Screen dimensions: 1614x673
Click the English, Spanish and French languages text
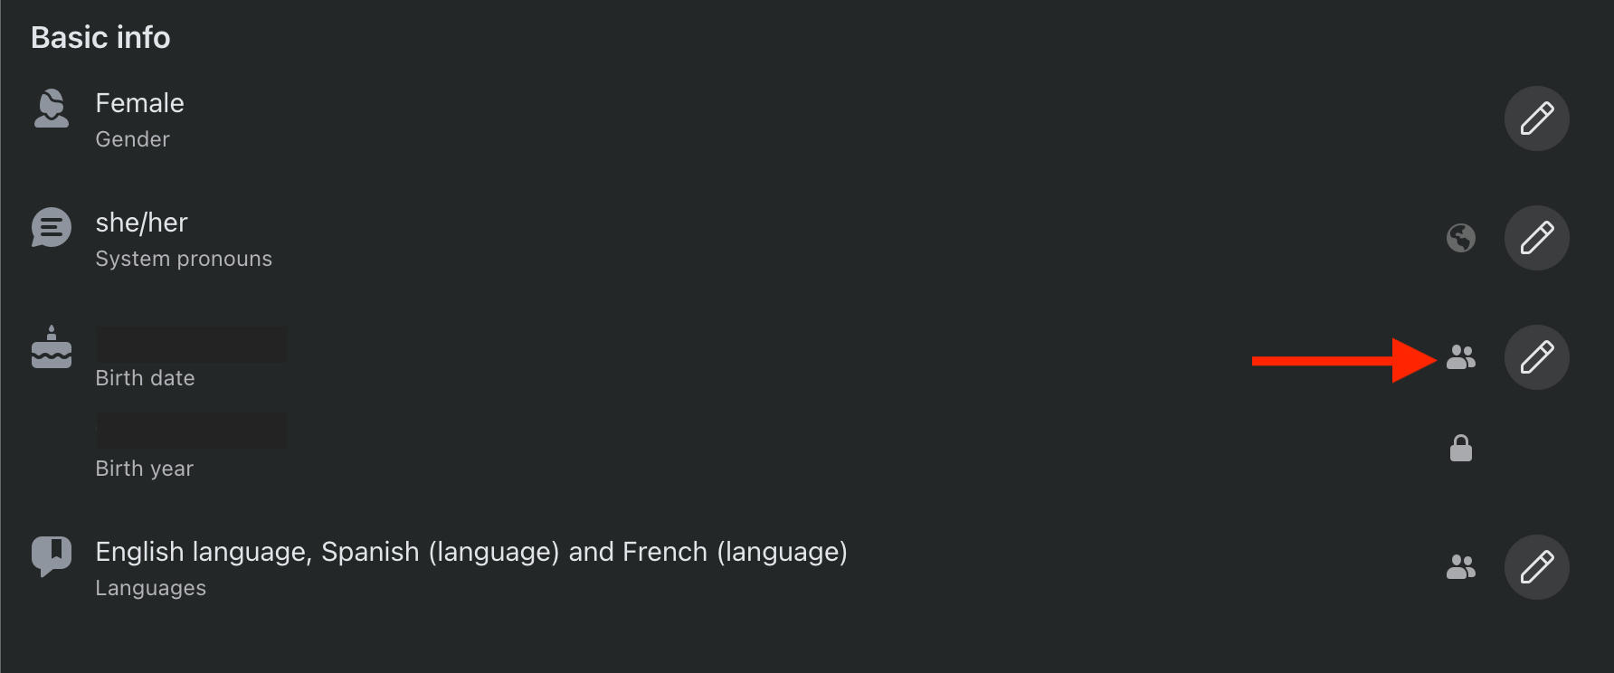click(x=471, y=552)
